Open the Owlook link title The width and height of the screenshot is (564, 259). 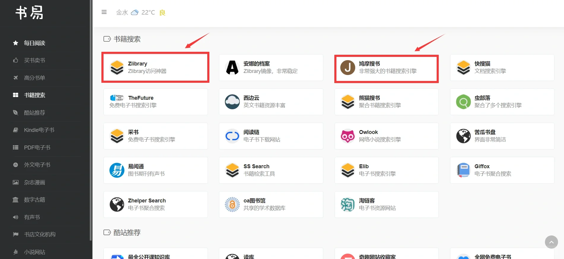[368, 132]
